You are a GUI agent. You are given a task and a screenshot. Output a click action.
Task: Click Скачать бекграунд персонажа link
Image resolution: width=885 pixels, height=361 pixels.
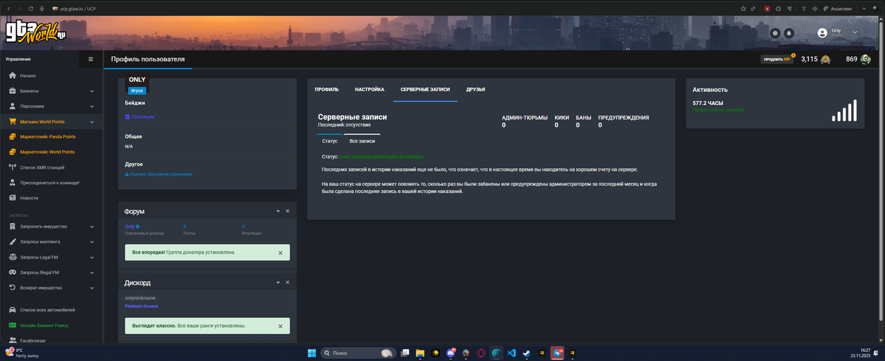(x=158, y=174)
